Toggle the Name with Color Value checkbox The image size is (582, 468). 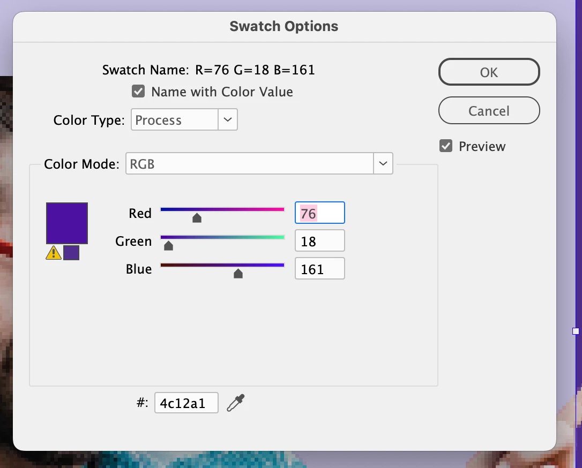pyautogui.click(x=139, y=92)
